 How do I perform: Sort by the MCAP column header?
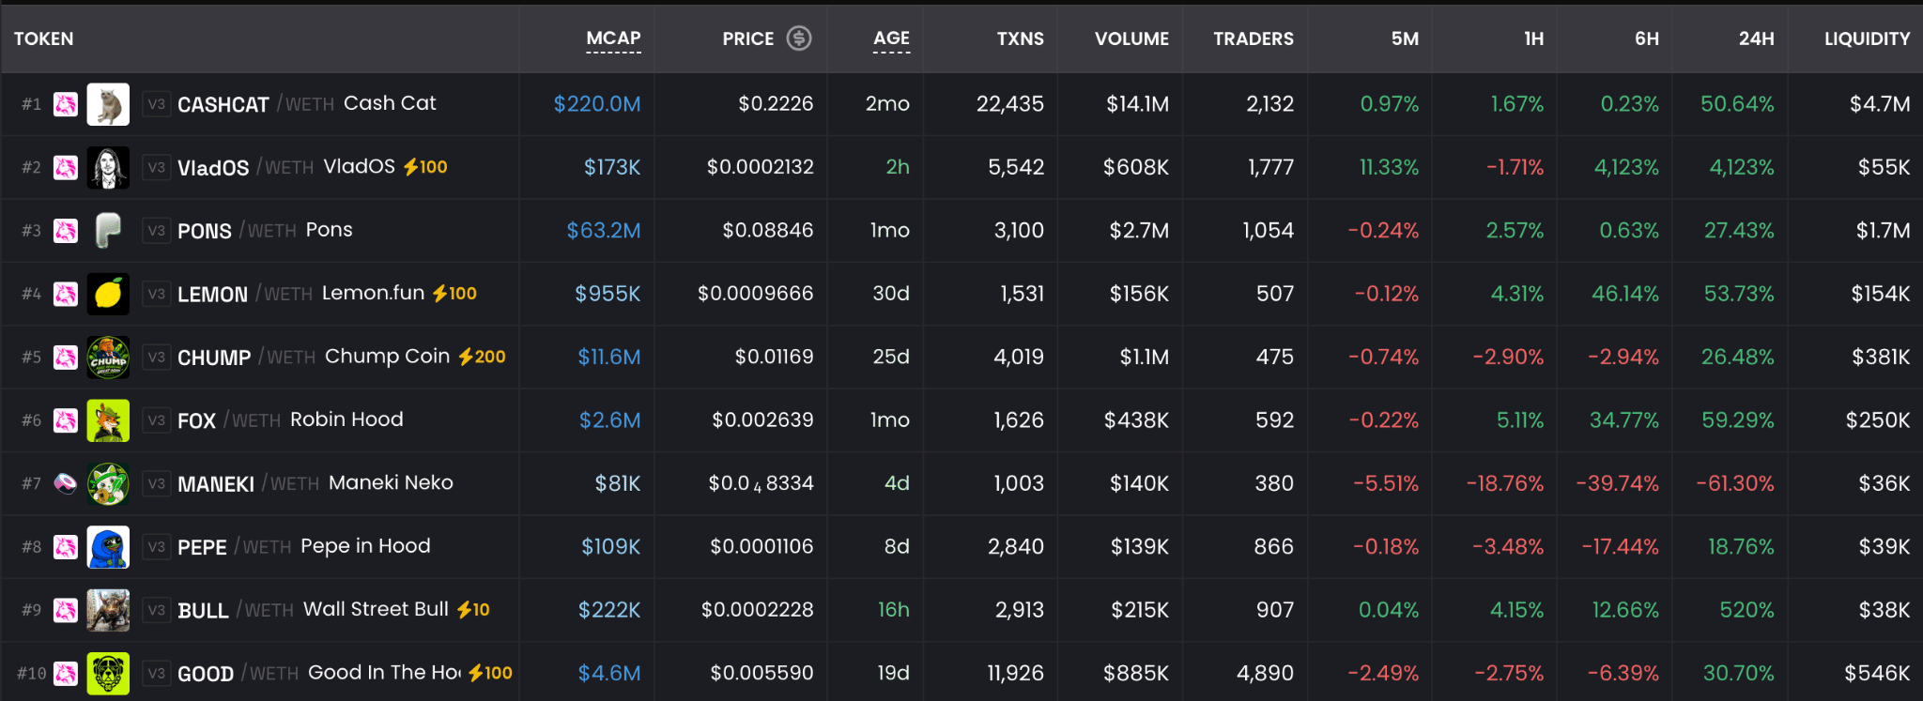click(613, 38)
